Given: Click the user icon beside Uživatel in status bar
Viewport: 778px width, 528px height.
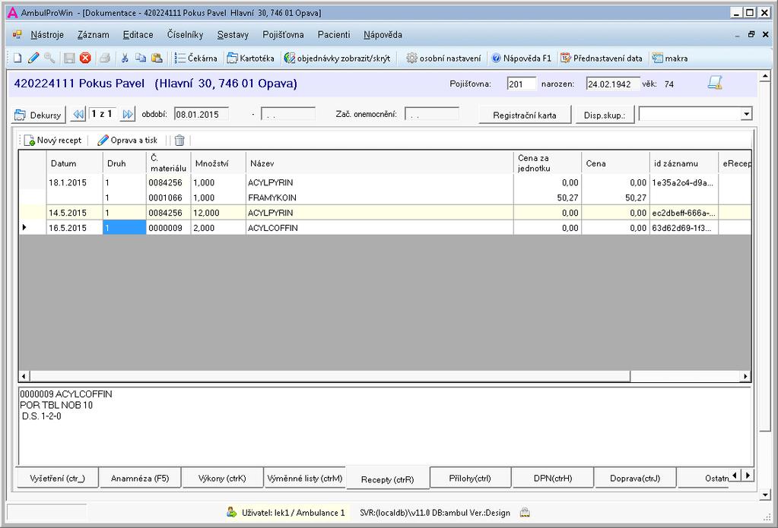Looking at the screenshot, I should (231, 512).
